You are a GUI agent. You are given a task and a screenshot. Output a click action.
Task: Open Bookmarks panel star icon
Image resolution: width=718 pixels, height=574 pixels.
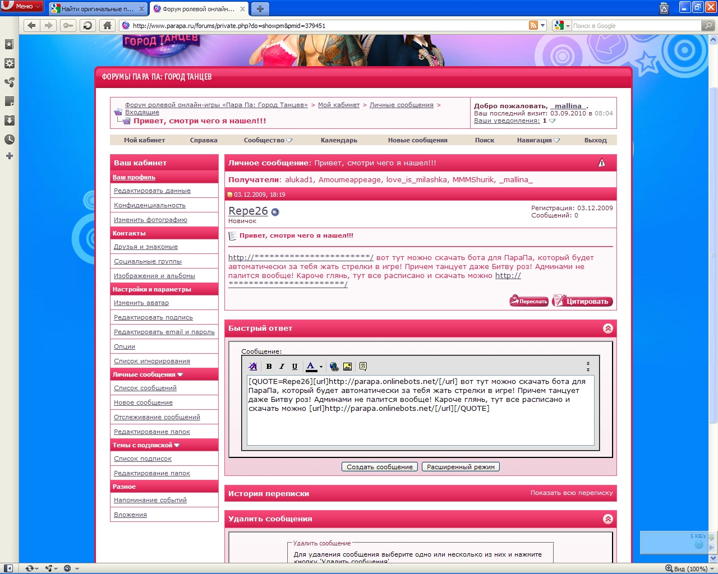pyautogui.click(x=9, y=44)
